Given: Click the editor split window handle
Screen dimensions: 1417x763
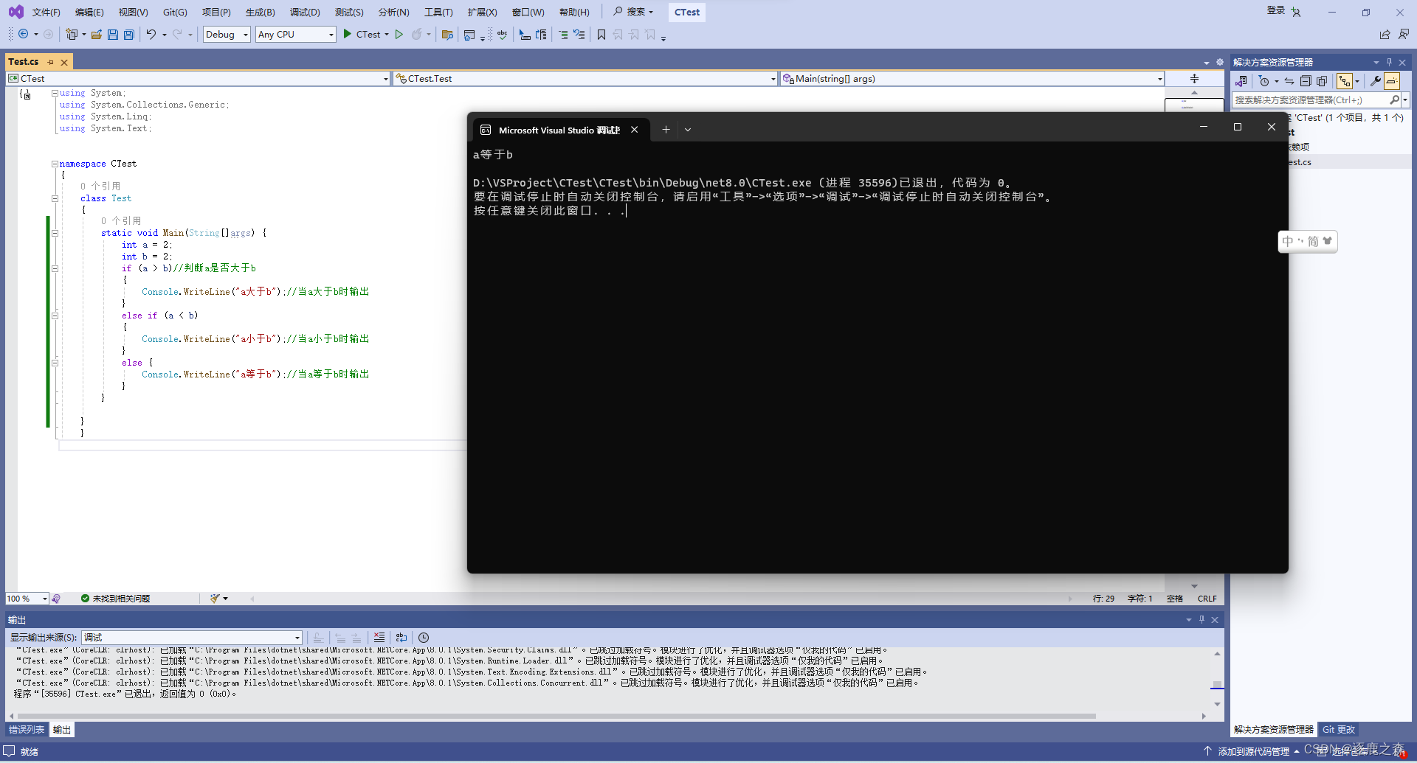Looking at the screenshot, I should point(1194,79).
